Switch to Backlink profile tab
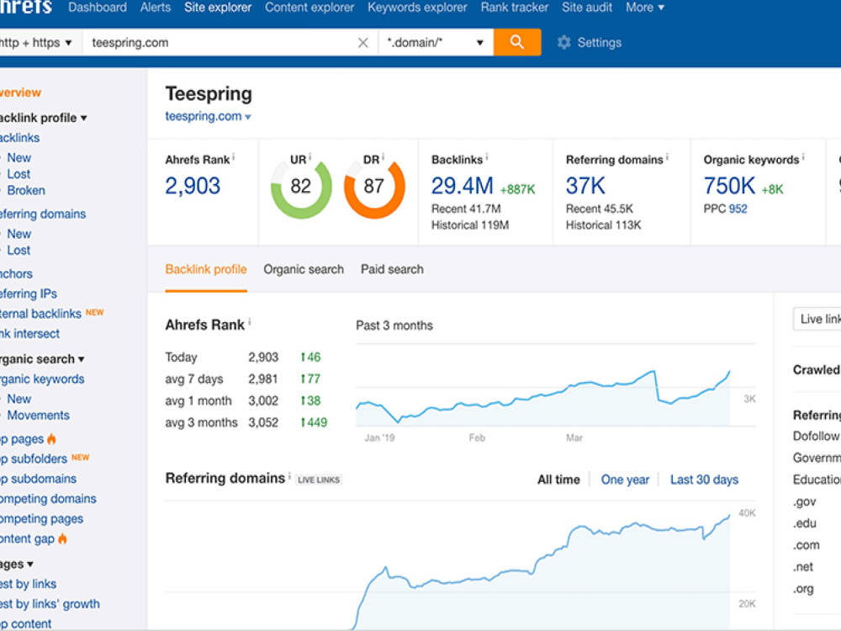 click(x=206, y=269)
